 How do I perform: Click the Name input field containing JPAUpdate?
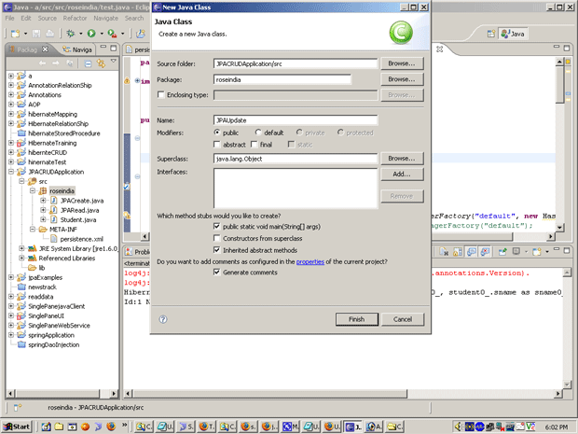point(296,120)
